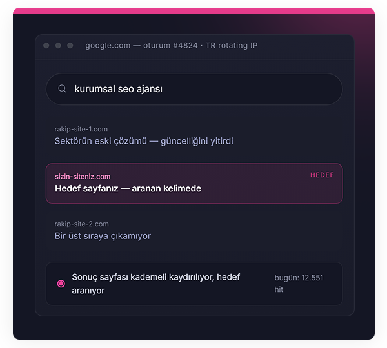The width and height of the screenshot is (387, 348).
Task: Click the sizin-siteniz.com link
Action: pyautogui.click(x=83, y=177)
